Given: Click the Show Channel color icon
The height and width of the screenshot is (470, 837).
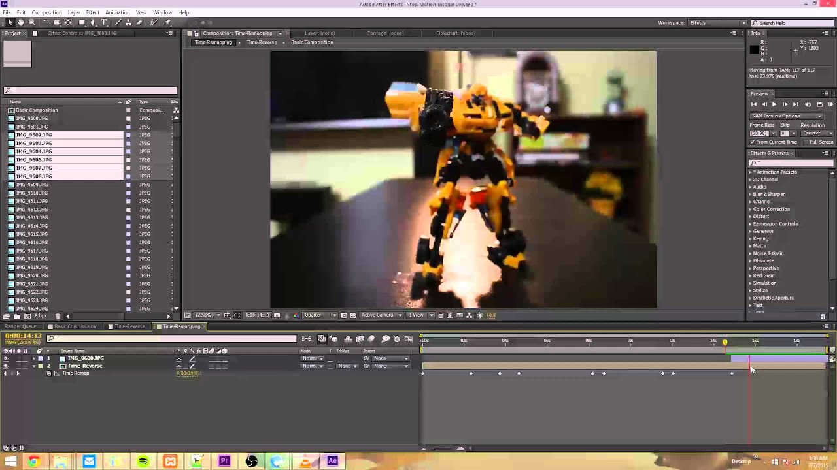Looking at the screenshot, I should coord(296,315).
